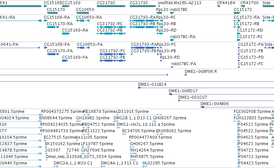The width and height of the screenshot is (274, 168).
Task: Select the CG10650-RA transcript label
Action: coord(89,17)
